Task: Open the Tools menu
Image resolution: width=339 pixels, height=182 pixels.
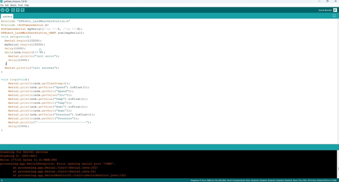Action: (x=20, y=5)
